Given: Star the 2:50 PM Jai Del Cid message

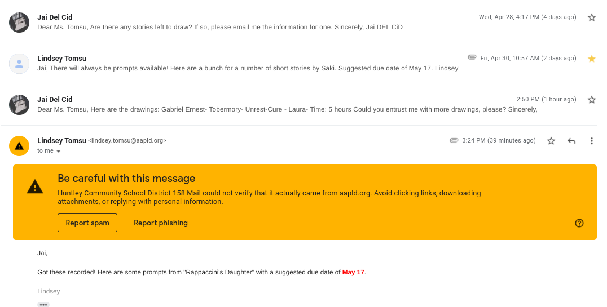Looking at the screenshot, I should (x=592, y=100).
